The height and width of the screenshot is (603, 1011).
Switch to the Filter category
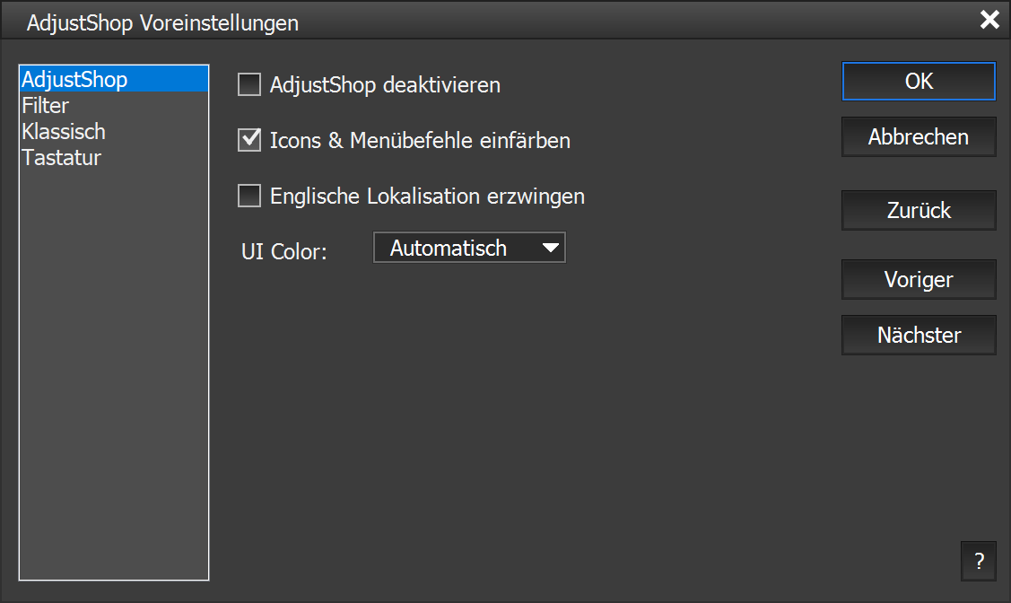[46, 106]
